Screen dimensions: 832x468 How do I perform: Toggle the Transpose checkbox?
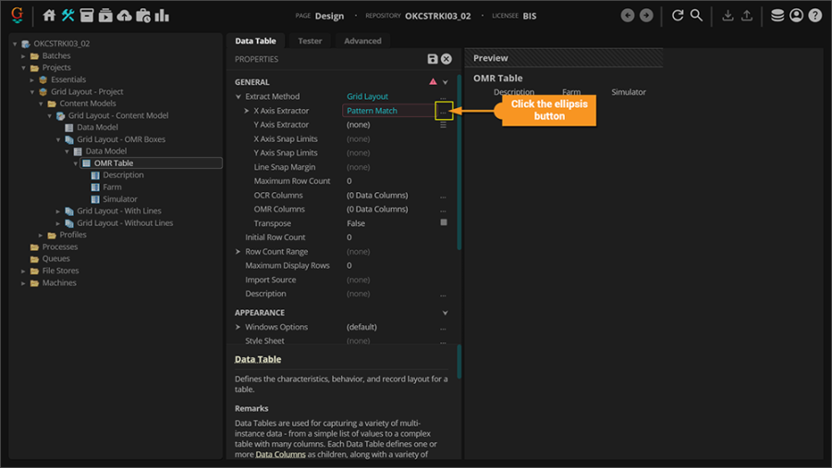(444, 222)
